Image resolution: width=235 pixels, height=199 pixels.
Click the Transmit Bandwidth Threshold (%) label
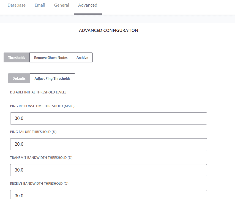point(41,158)
